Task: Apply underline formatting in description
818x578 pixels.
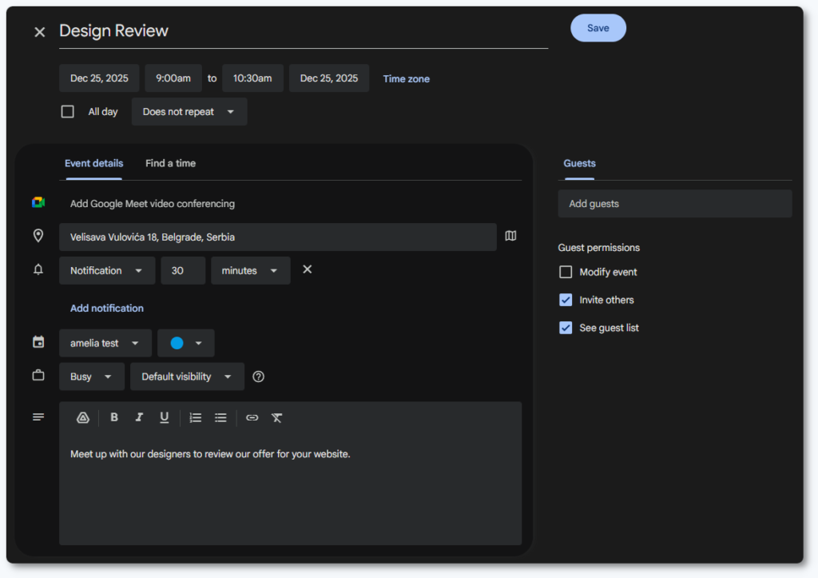Action: coord(164,417)
